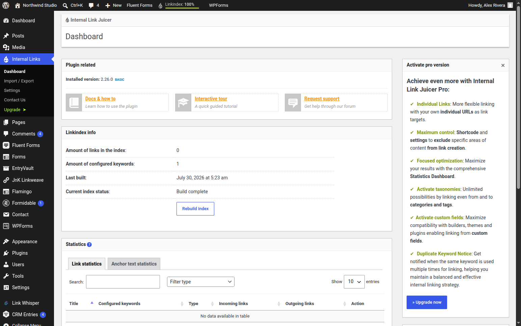Click the EntryVault sidebar icon
The height and width of the screenshot is (326, 521).
pos(6,168)
